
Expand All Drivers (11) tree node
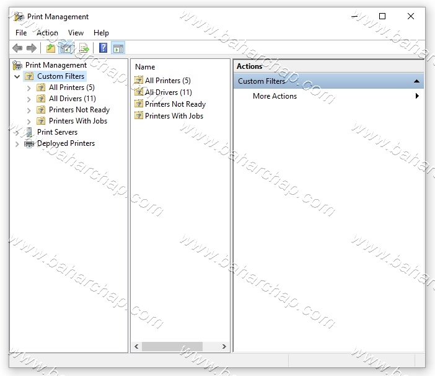pos(29,99)
